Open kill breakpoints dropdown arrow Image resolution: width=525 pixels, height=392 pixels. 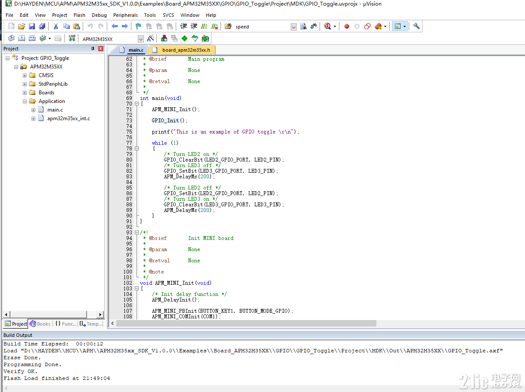[385, 26]
